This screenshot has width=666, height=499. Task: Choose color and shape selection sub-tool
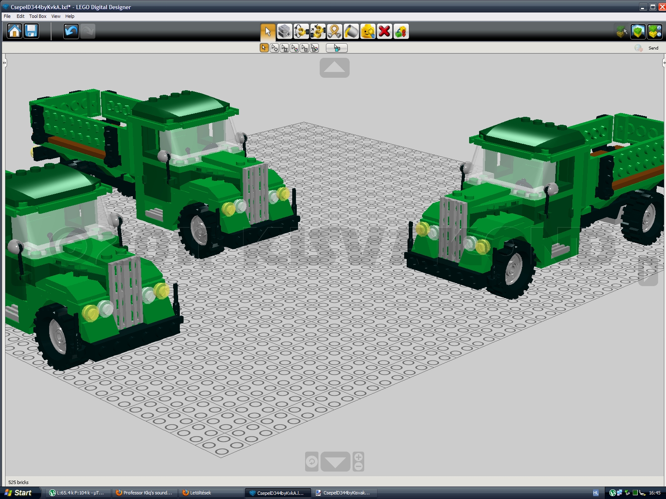click(x=314, y=48)
